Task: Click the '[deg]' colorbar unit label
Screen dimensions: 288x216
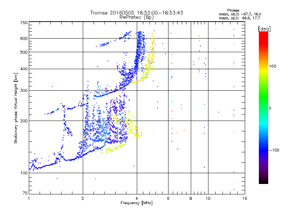Action: pyautogui.click(x=264, y=29)
